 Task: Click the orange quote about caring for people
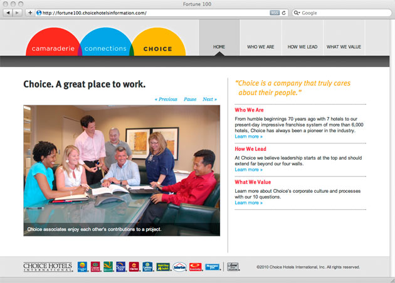tap(293, 88)
